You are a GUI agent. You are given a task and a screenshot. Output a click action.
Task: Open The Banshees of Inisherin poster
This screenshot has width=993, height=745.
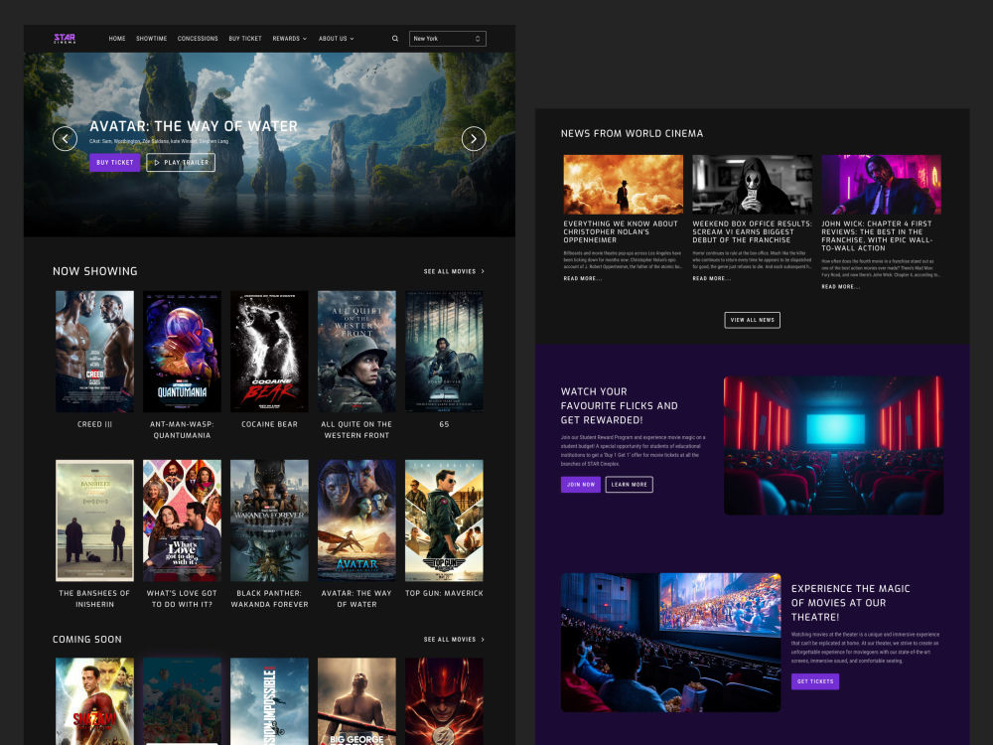tap(95, 521)
